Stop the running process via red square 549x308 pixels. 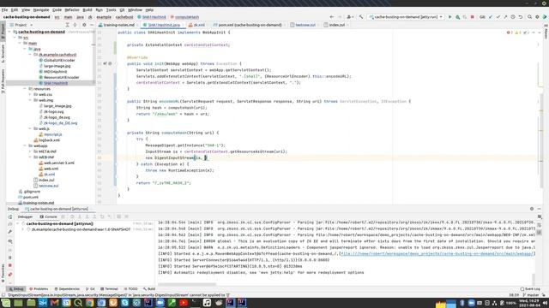(473, 17)
